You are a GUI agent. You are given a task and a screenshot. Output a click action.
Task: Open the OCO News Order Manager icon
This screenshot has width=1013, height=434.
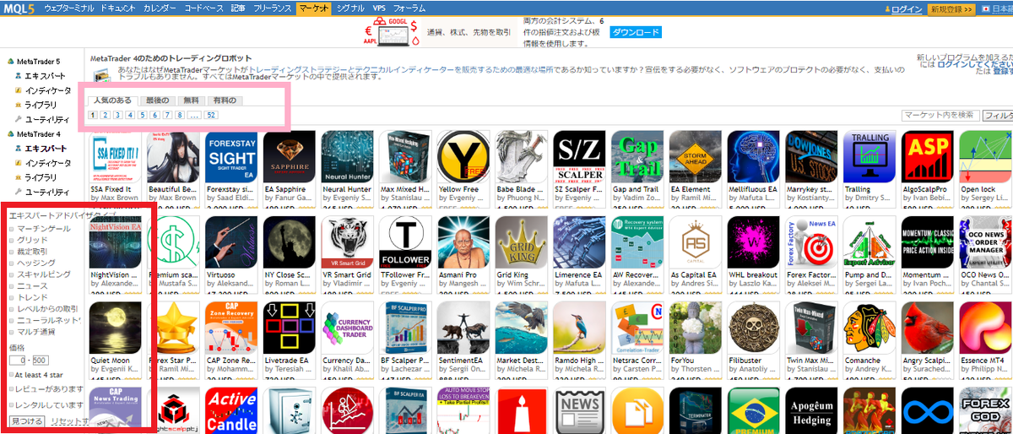tap(987, 242)
